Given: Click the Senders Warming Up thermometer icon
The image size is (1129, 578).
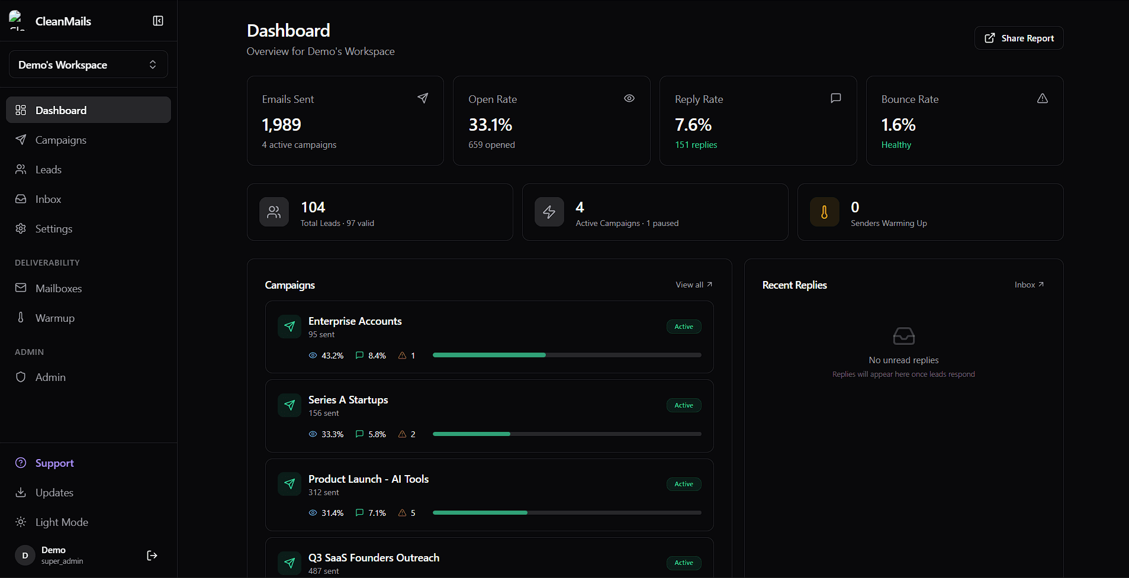Looking at the screenshot, I should [x=825, y=212].
